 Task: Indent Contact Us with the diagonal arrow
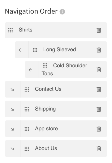coord(12,90)
